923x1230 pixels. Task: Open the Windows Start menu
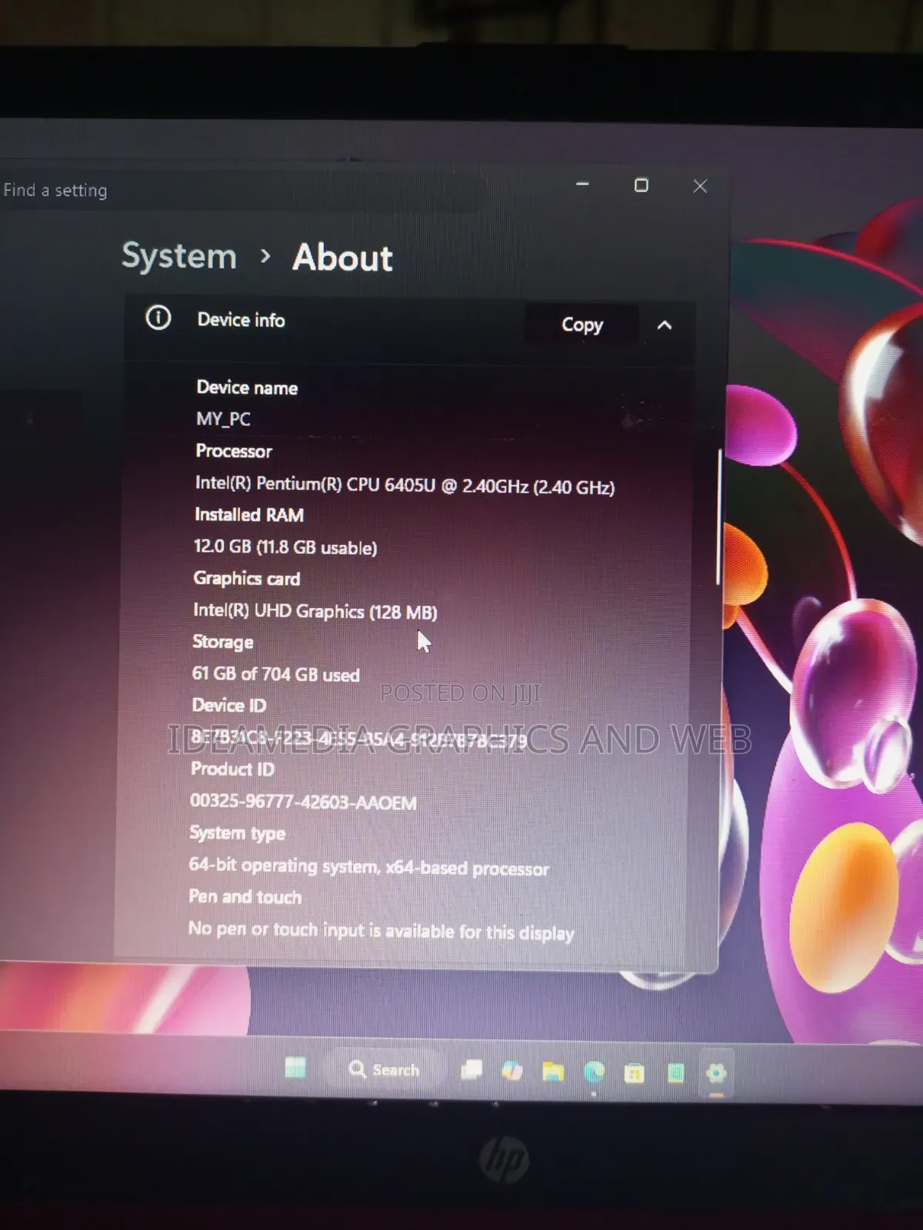point(295,1068)
